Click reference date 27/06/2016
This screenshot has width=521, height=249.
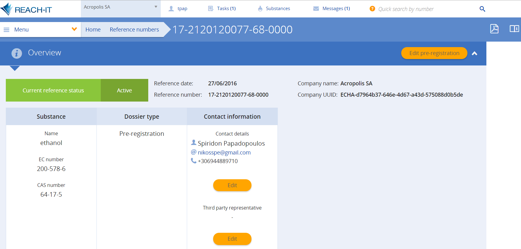tap(222, 84)
